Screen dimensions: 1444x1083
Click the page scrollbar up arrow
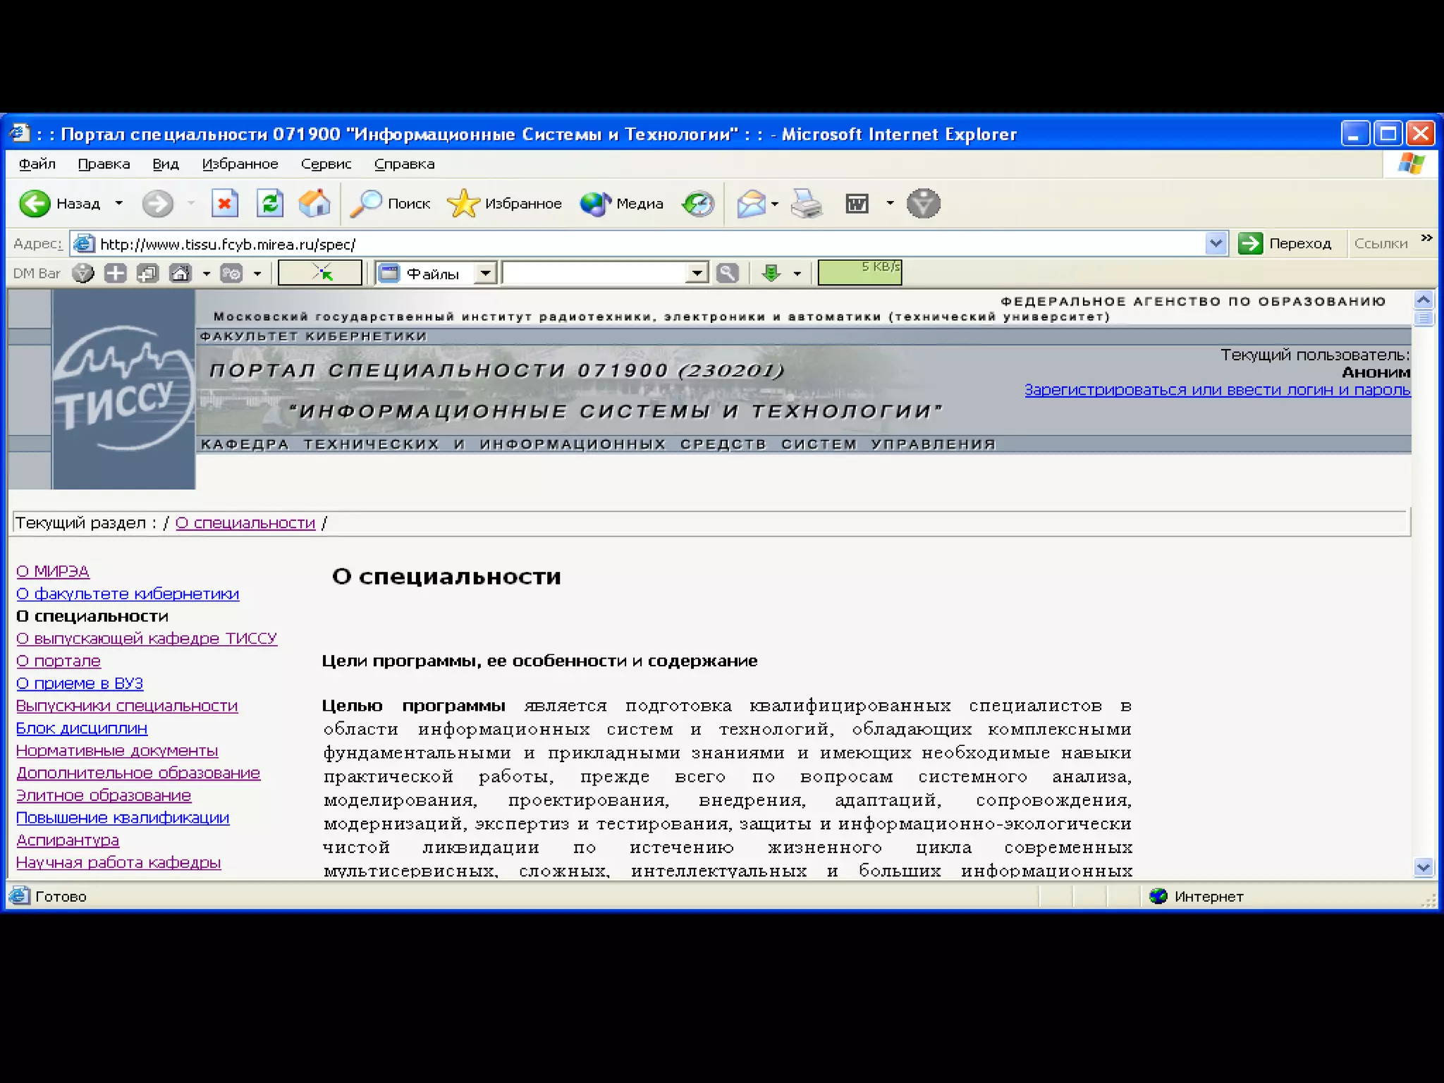(1424, 300)
